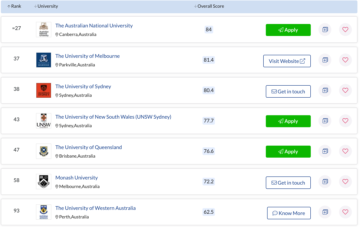Favorite The University of Melbourne with heart
Screen dimensions: 360x227
coord(345,60)
